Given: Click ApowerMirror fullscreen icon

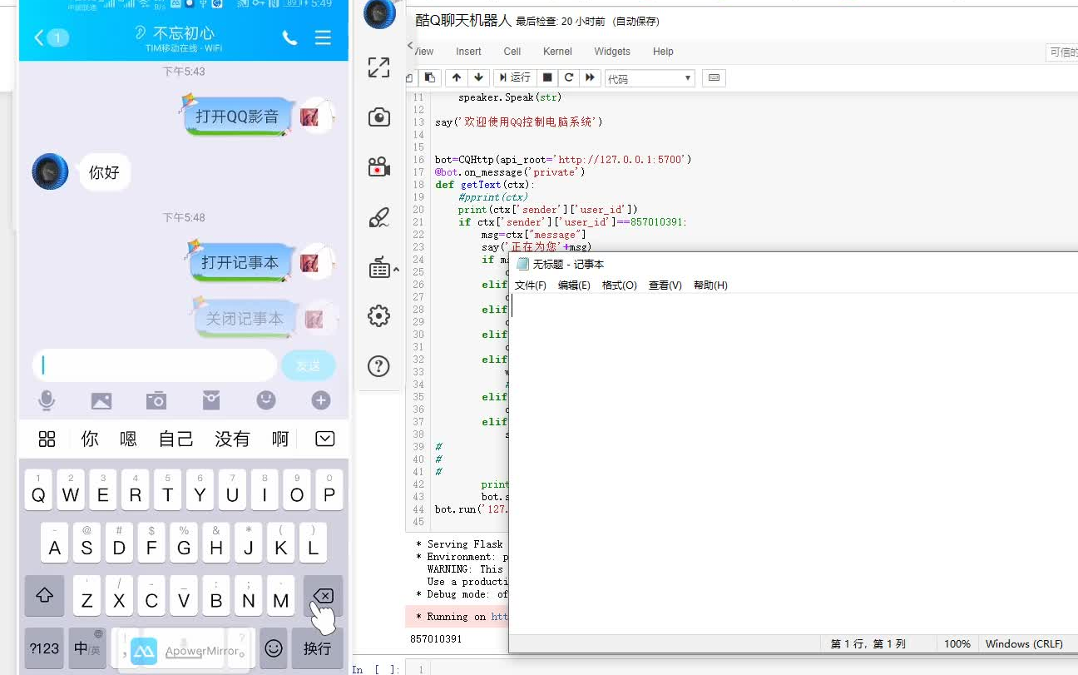Looking at the screenshot, I should [x=379, y=67].
